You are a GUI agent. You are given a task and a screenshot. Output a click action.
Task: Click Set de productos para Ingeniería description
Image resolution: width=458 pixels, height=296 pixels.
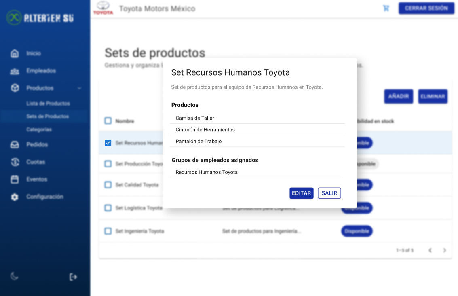262,231
